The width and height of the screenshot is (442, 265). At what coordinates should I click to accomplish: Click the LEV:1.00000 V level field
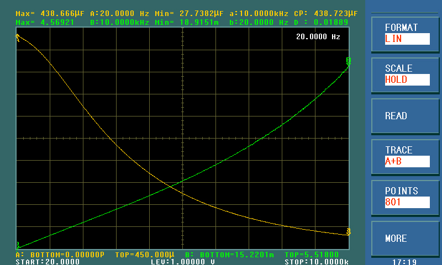183,262
